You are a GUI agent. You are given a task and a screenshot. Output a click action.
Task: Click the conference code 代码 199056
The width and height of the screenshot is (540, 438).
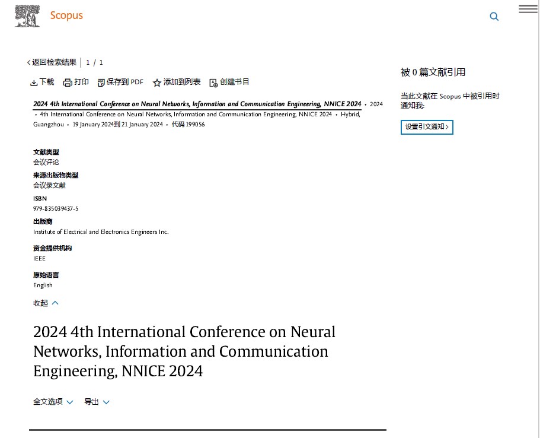(x=188, y=124)
